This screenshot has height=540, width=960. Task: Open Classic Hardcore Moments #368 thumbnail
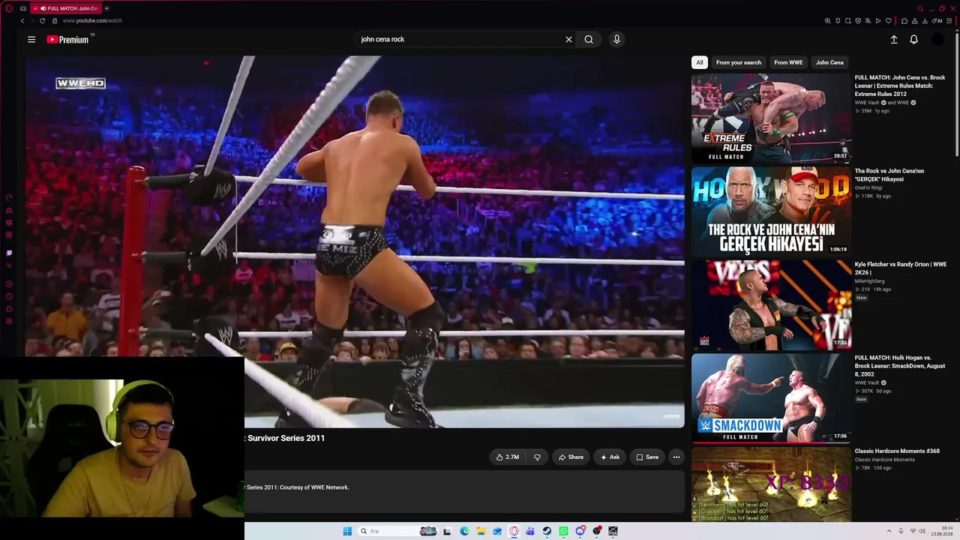[771, 484]
